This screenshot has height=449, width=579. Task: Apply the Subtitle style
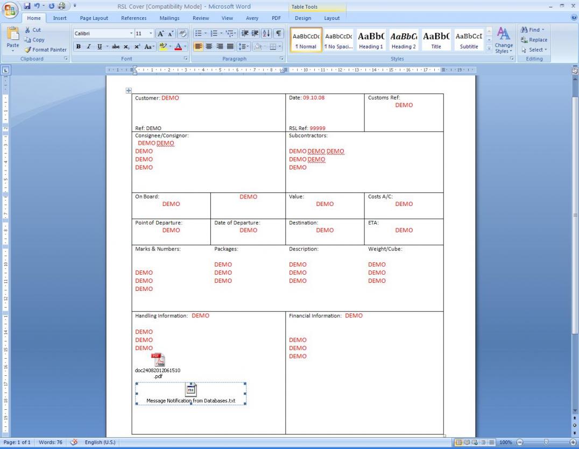coord(469,40)
